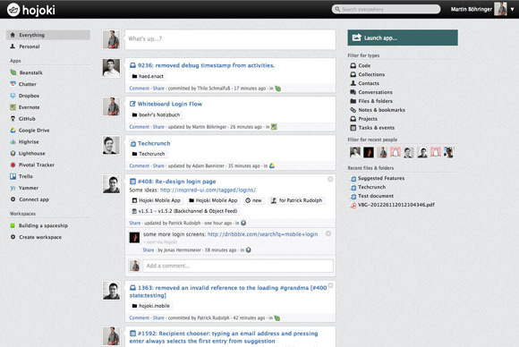
Task: Open Pivotal Tracker from sidebar
Action: pos(32,165)
